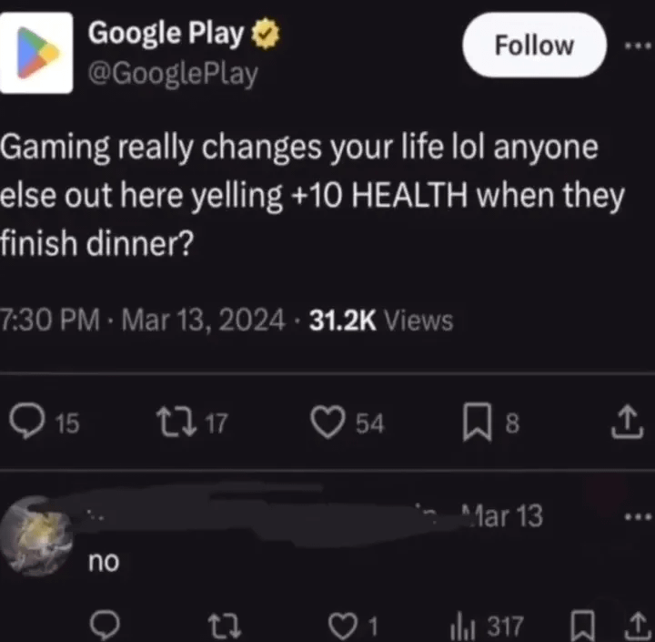
Task: Click the gold verified badge
Action: [x=266, y=34]
